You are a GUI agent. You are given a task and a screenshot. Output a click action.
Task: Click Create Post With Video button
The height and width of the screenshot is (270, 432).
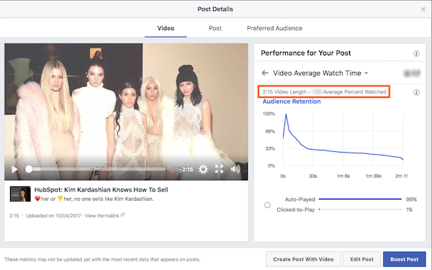[303, 259]
